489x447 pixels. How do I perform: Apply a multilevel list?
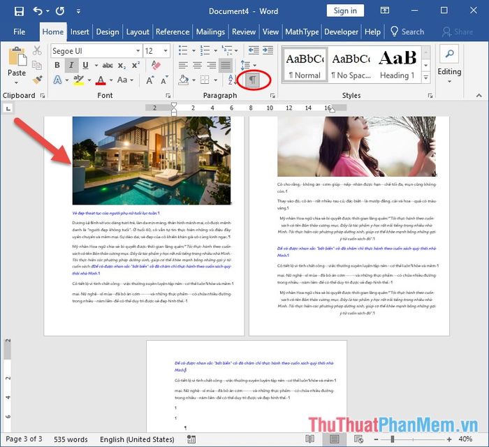coord(226,50)
